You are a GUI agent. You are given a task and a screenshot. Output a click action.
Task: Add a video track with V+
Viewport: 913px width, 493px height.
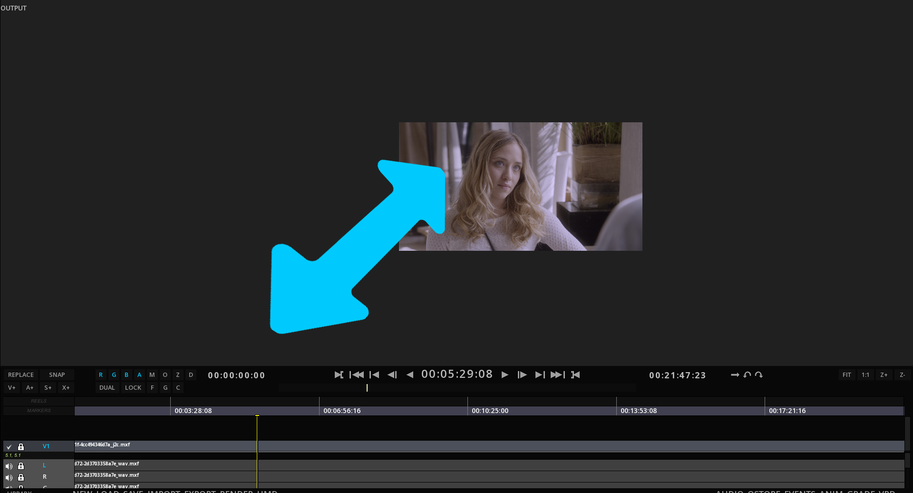(12, 388)
